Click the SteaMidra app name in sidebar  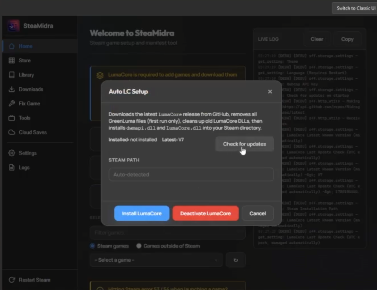38,26
